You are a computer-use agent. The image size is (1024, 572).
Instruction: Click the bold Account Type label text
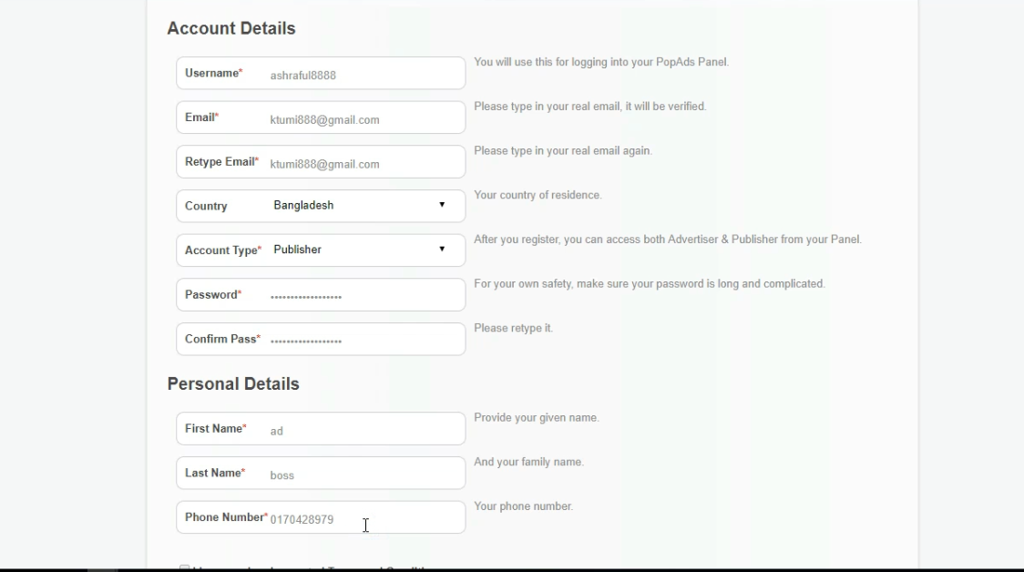(220, 250)
